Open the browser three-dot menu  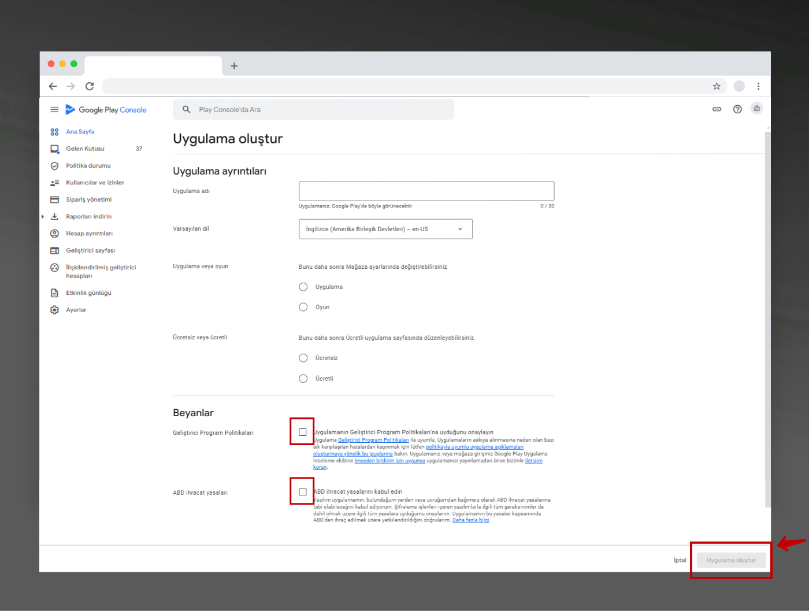click(x=758, y=86)
